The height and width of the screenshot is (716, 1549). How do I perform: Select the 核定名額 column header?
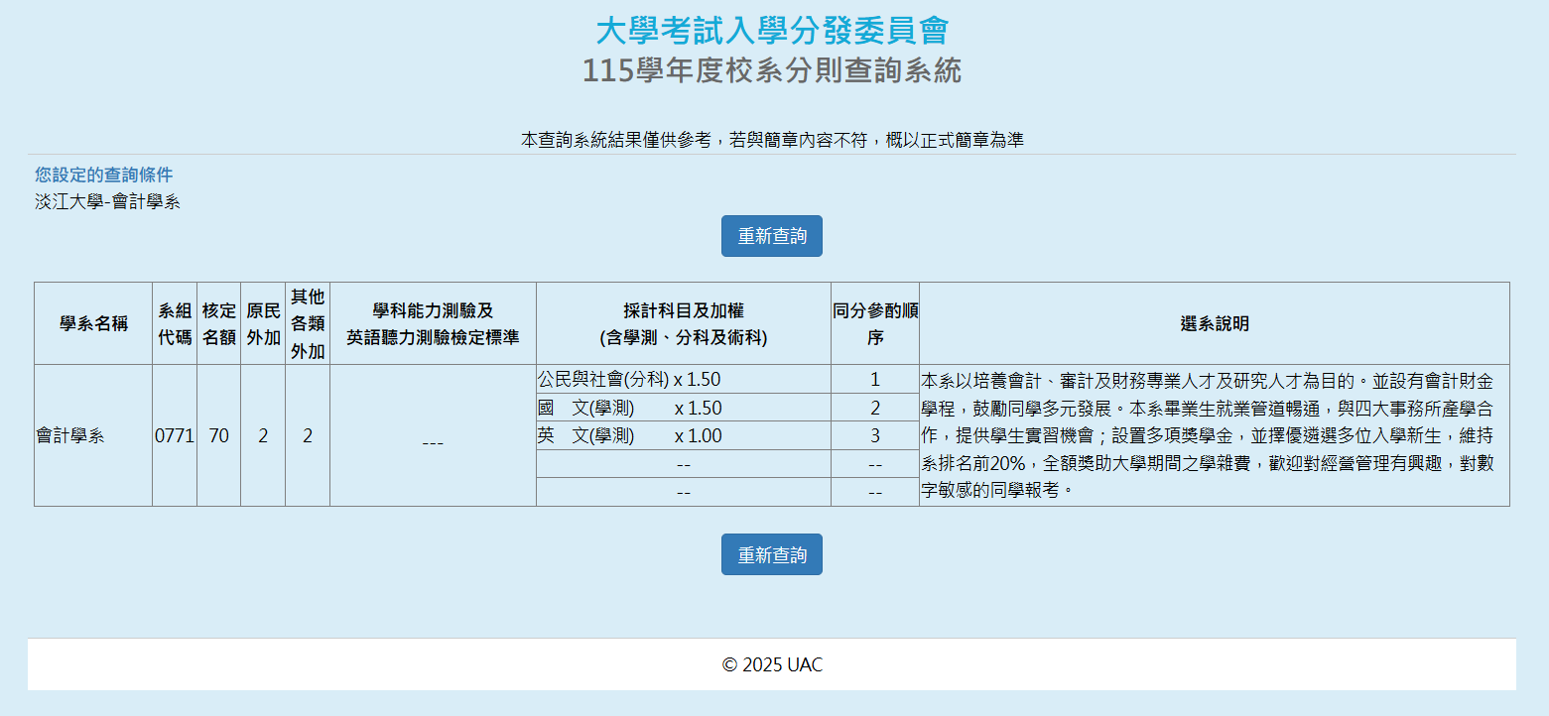tap(218, 323)
